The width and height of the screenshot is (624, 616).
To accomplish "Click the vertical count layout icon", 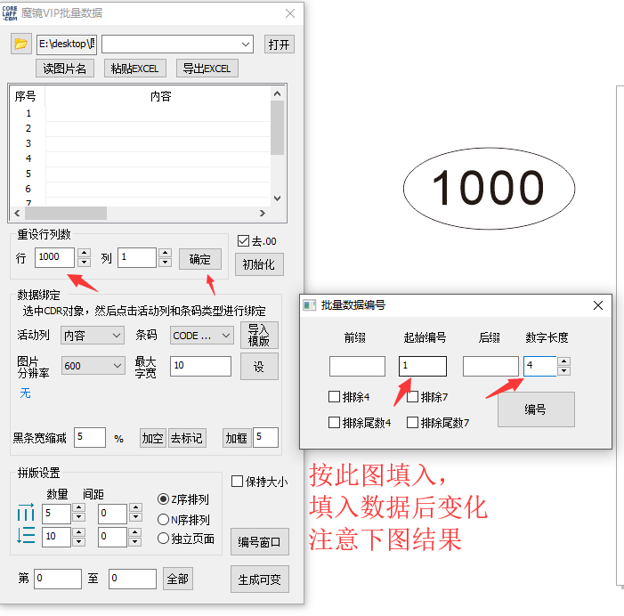I will 26,536.
